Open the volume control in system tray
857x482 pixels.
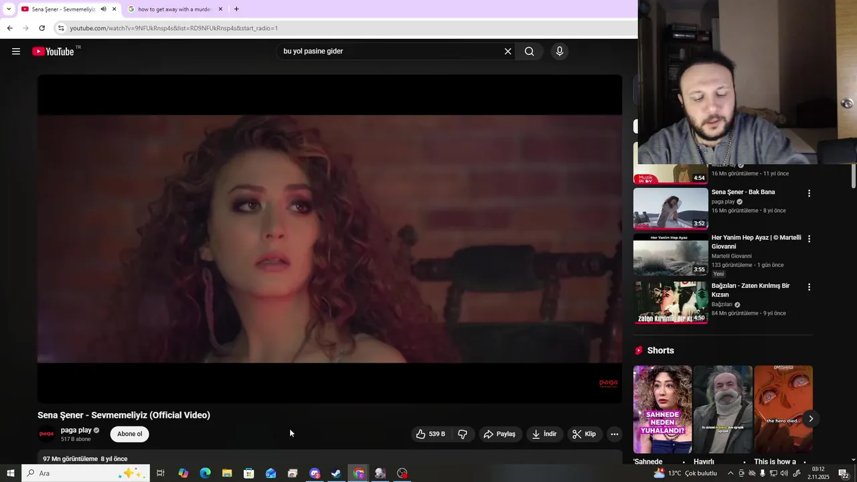(784, 473)
